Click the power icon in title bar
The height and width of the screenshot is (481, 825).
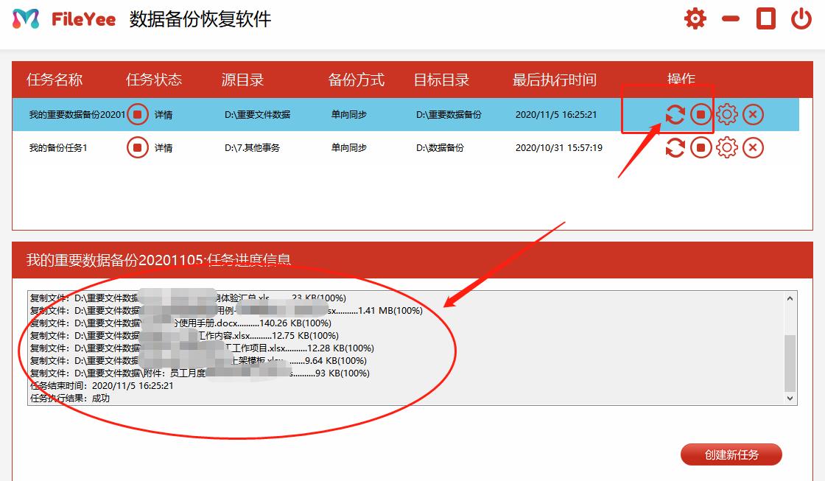click(x=801, y=18)
